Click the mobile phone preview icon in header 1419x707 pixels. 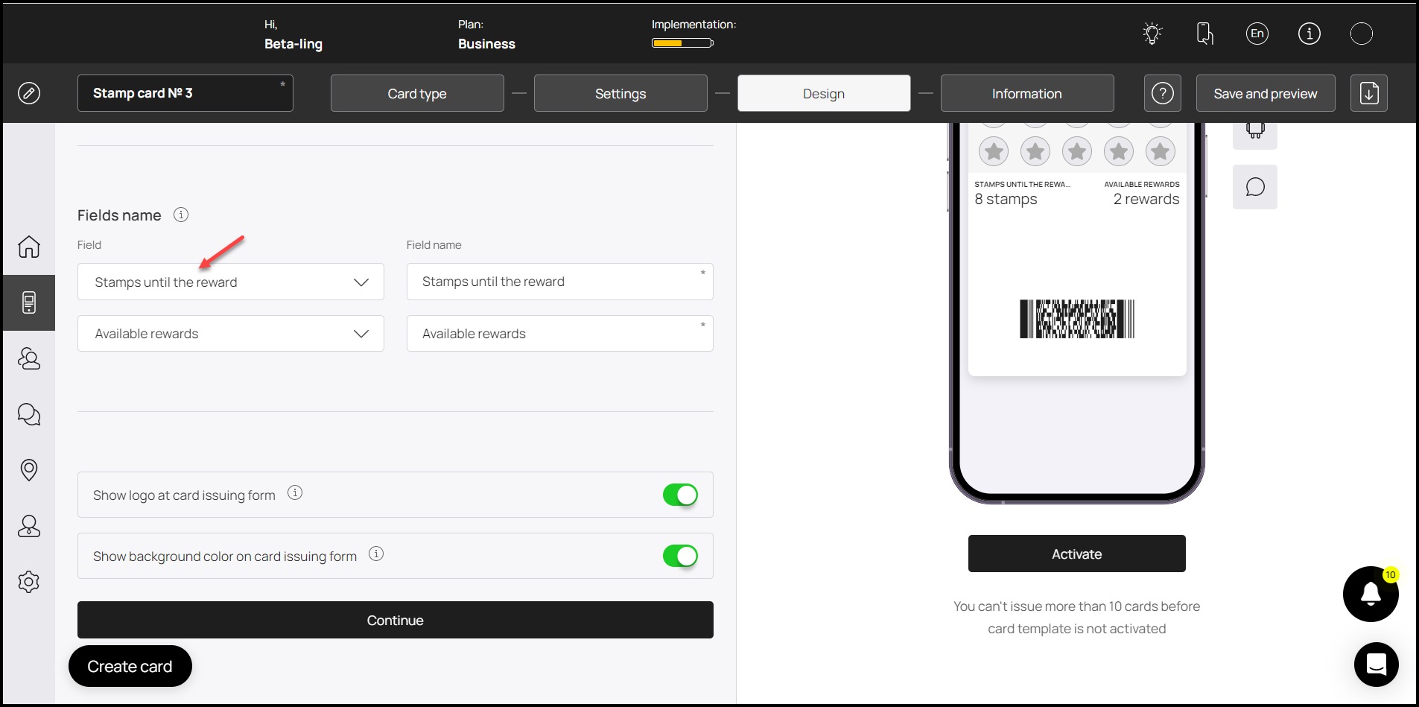pyautogui.click(x=1204, y=34)
